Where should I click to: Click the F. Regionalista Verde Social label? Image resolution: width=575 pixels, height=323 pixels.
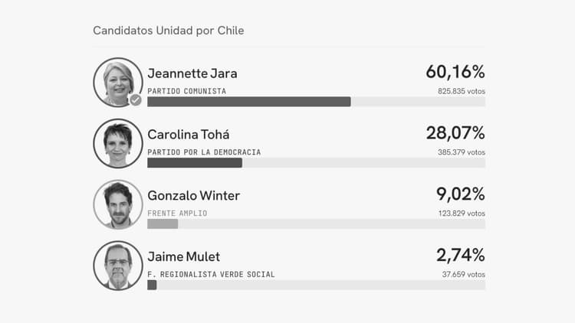pyautogui.click(x=211, y=275)
